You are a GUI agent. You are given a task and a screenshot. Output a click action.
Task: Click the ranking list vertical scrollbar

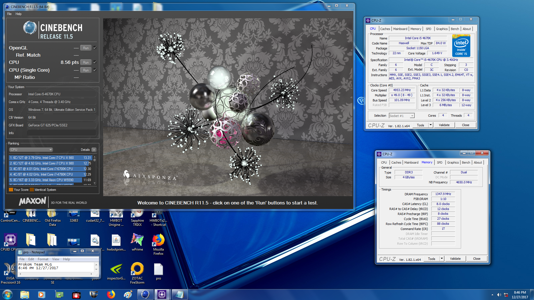(95, 170)
